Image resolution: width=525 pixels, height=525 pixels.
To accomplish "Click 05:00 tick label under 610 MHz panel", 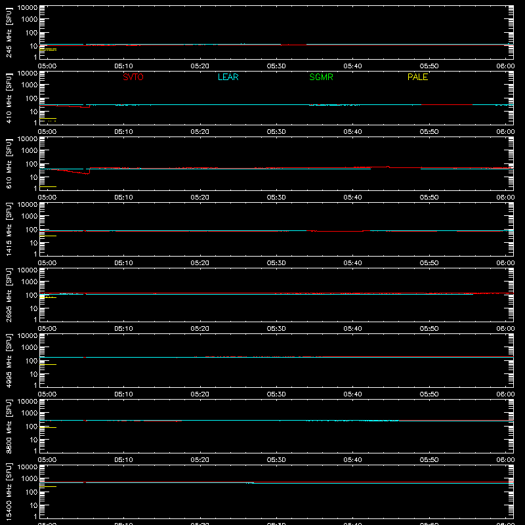I will pyautogui.click(x=47, y=198).
